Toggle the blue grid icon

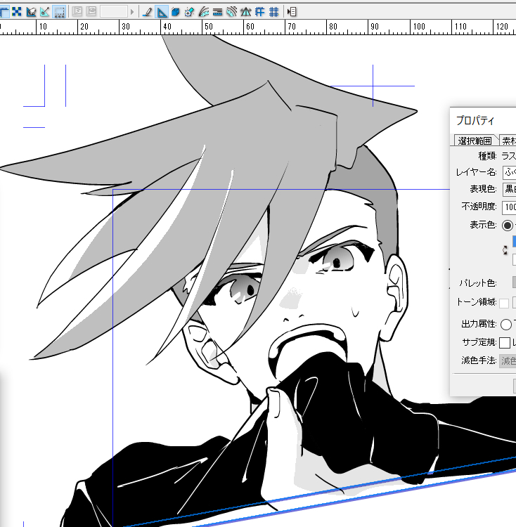coord(259,12)
